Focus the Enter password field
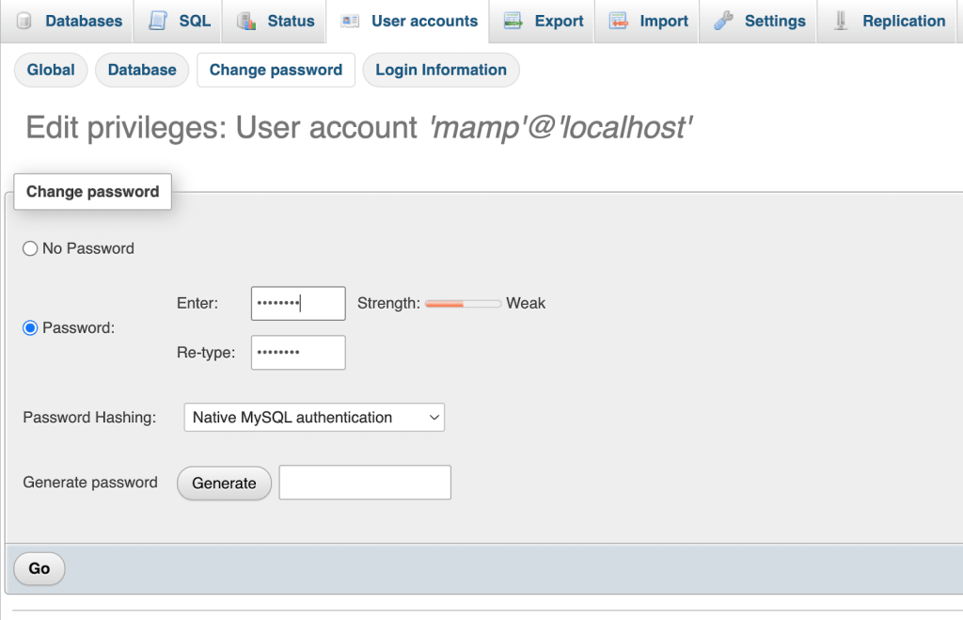The height and width of the screenshot is (620, 963). coord(298,304)
